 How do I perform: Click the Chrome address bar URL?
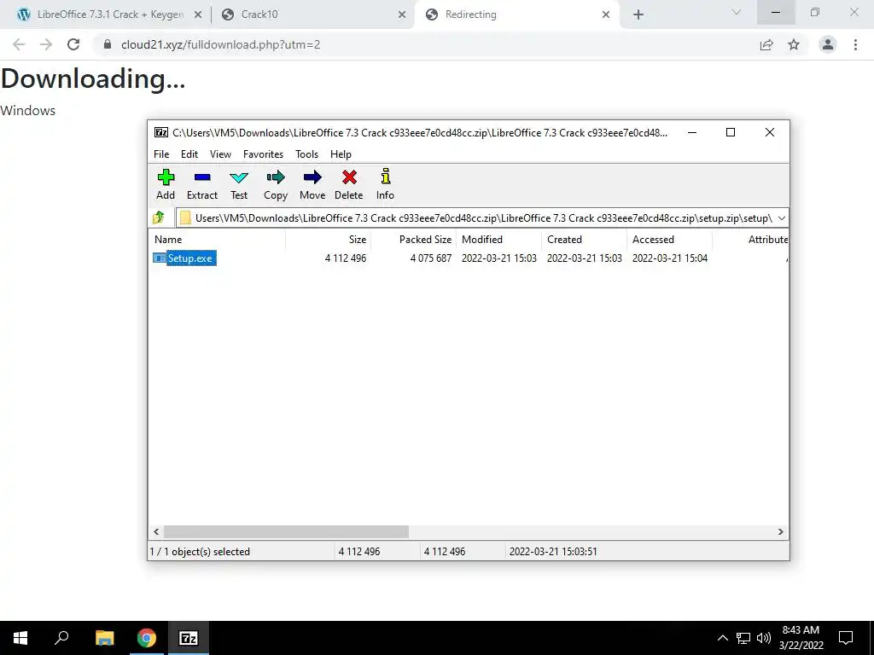point(221,44)
